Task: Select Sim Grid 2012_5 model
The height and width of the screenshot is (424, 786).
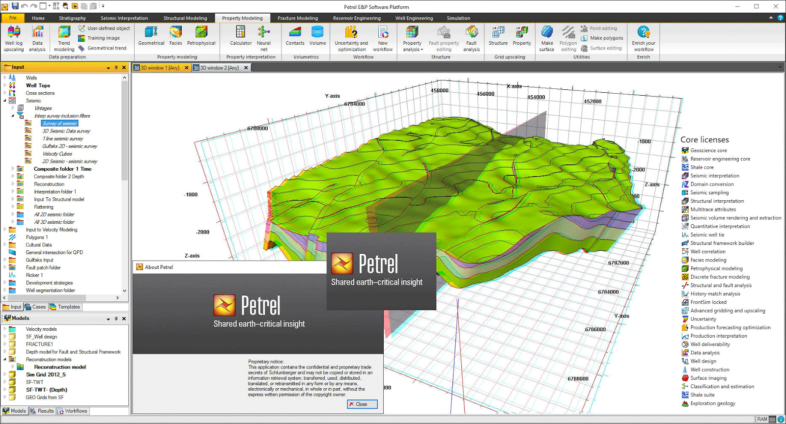Action: point(46,374)
